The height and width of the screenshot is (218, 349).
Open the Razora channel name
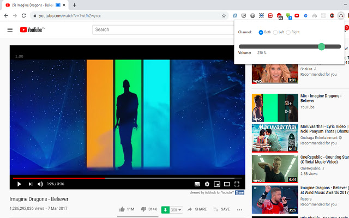(306, 199)
